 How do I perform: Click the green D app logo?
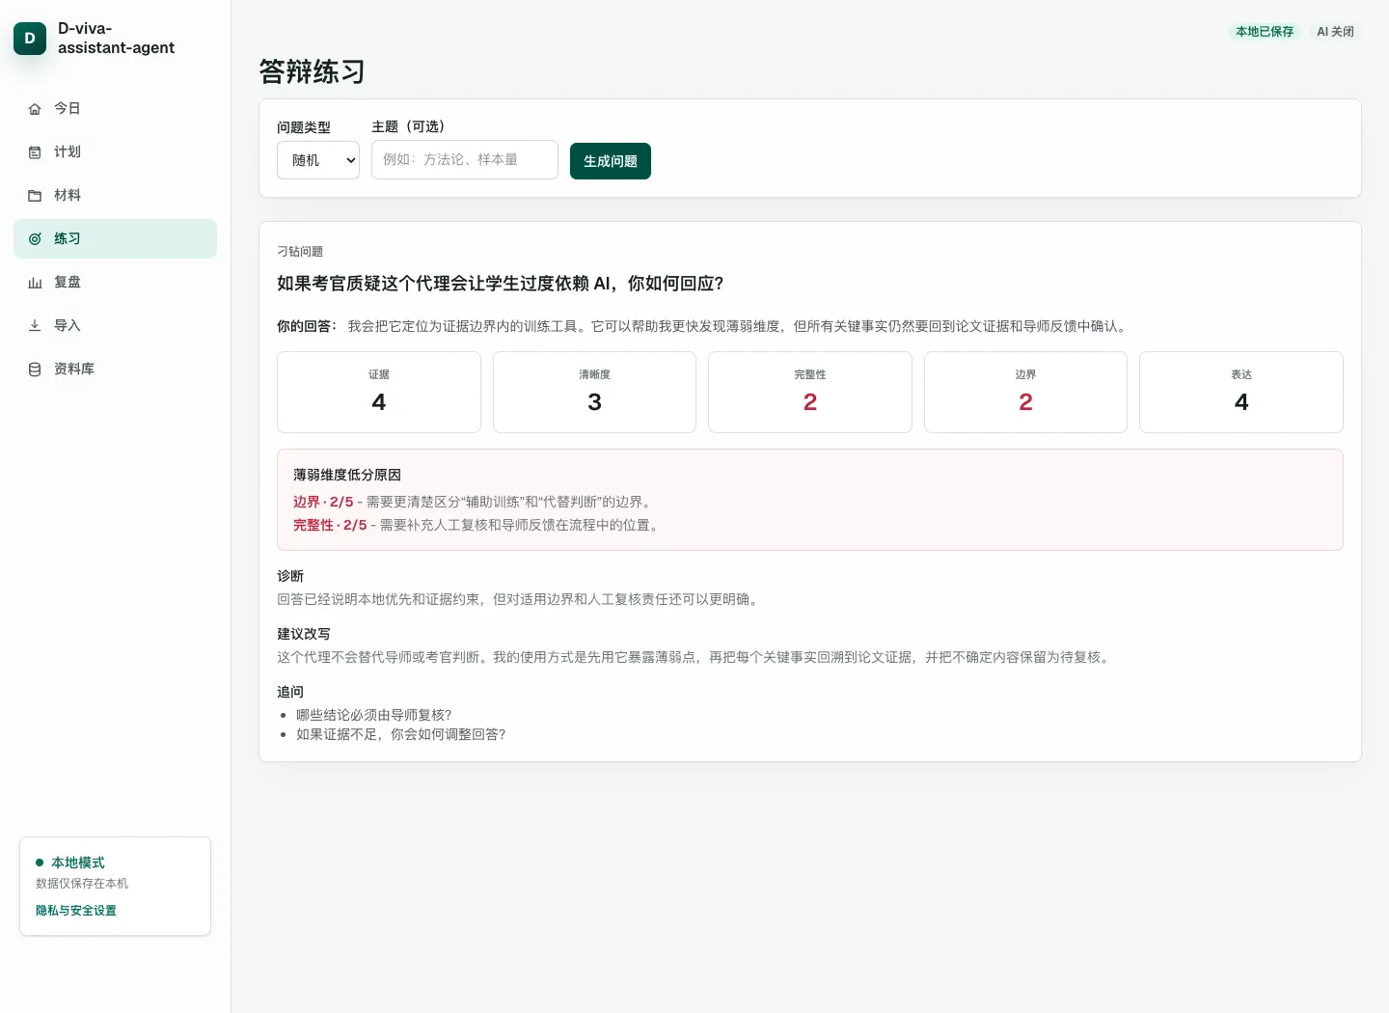click(30, 39)
